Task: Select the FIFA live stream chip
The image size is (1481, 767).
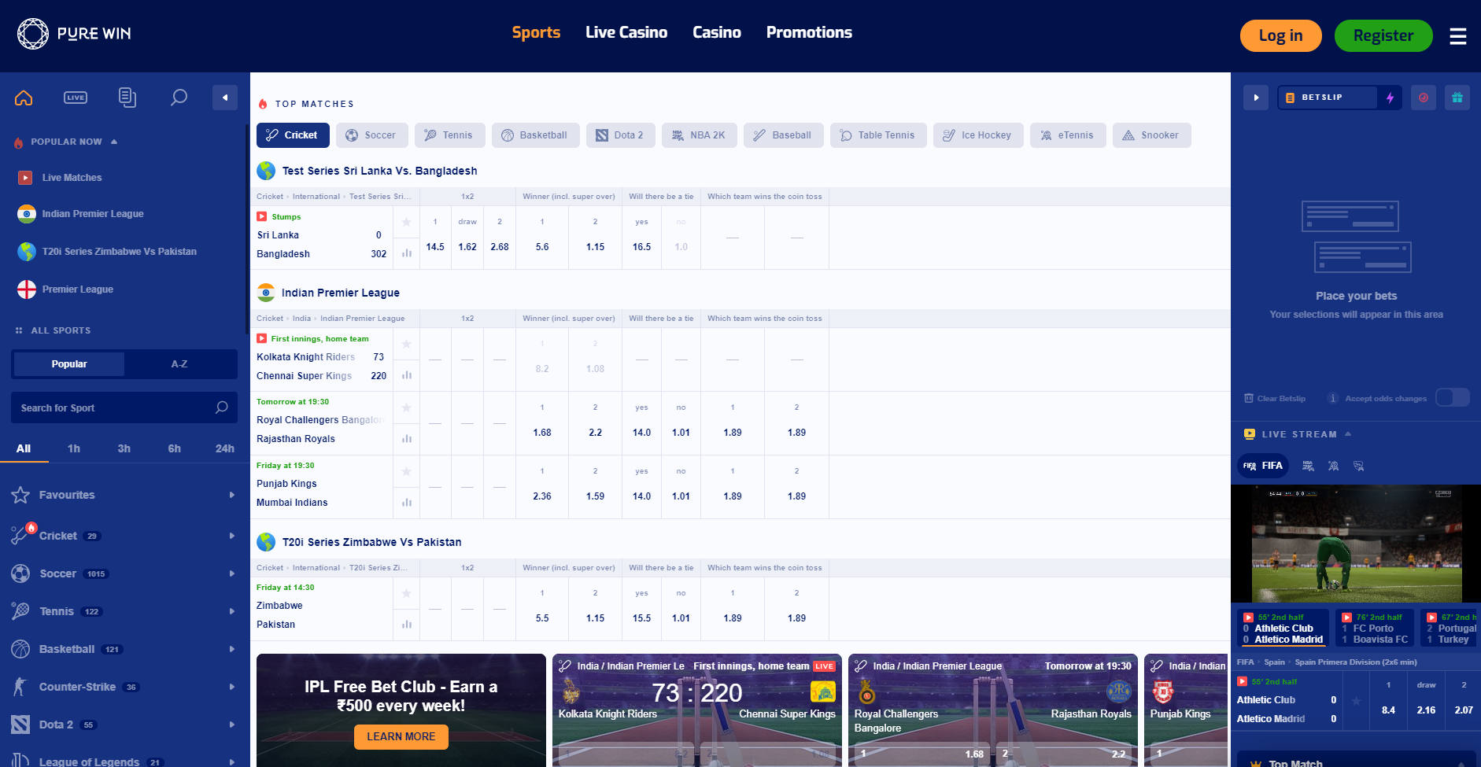Action: tap(1263, 466)
